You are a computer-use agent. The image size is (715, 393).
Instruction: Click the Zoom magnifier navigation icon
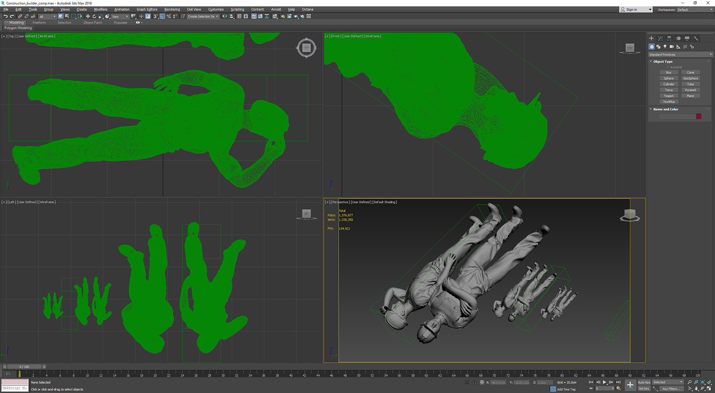tap(690, 382)
